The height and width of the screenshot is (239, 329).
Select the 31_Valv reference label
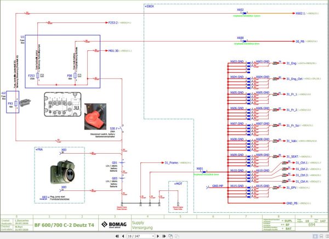(x=292, y=141)
